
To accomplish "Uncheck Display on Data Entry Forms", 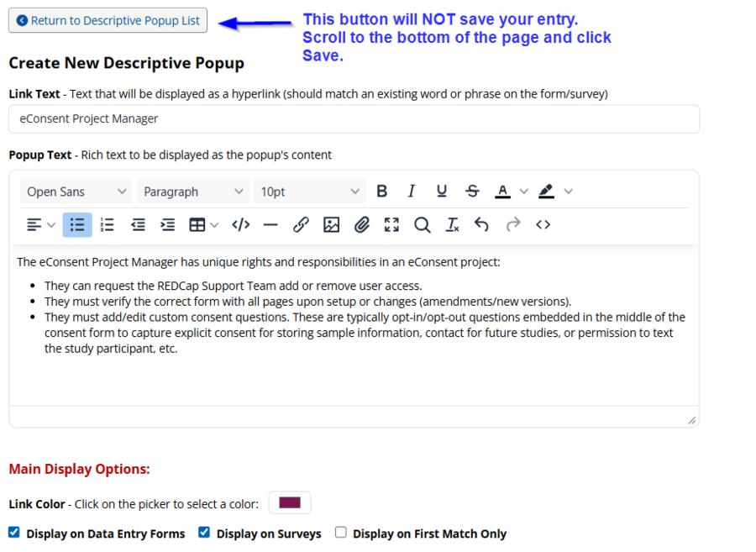I will pyautogui.click(x=13, y=532).
